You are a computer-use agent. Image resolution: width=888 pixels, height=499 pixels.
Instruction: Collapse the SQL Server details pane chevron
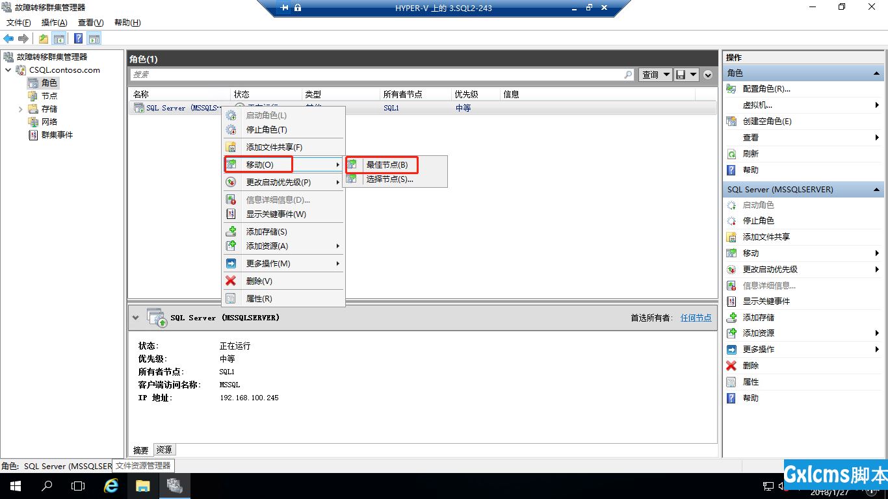click(135, 318)
